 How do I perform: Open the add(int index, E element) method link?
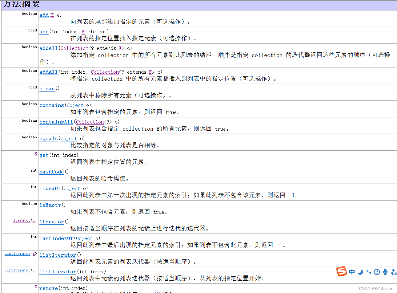(44, 31)
